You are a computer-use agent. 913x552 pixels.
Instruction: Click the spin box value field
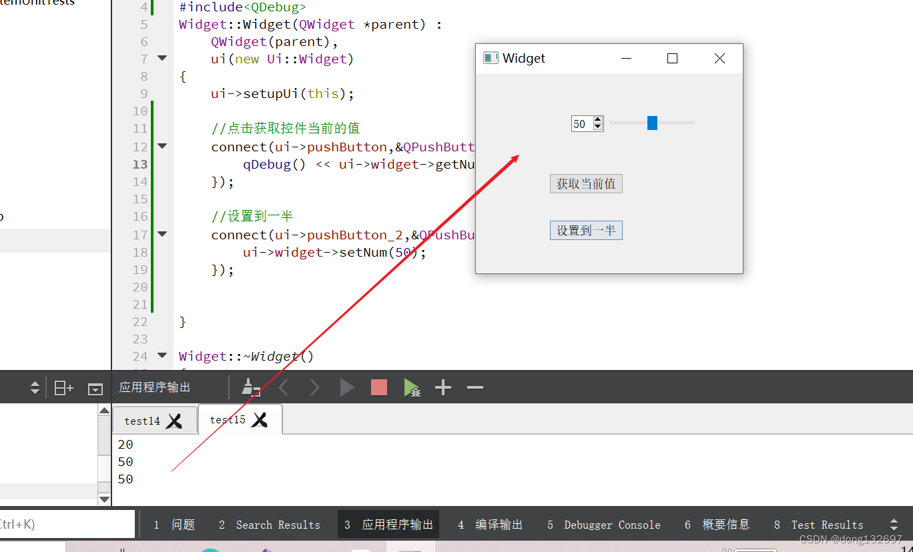[x=581, y=124]
